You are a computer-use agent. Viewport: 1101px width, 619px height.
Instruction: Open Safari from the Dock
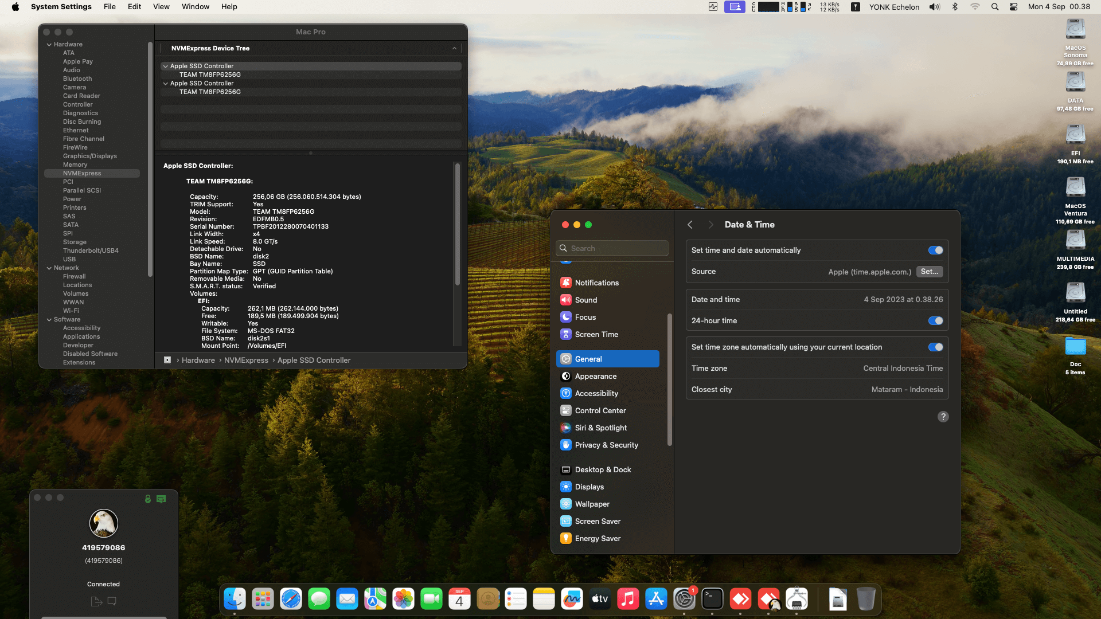click(291, 600)
